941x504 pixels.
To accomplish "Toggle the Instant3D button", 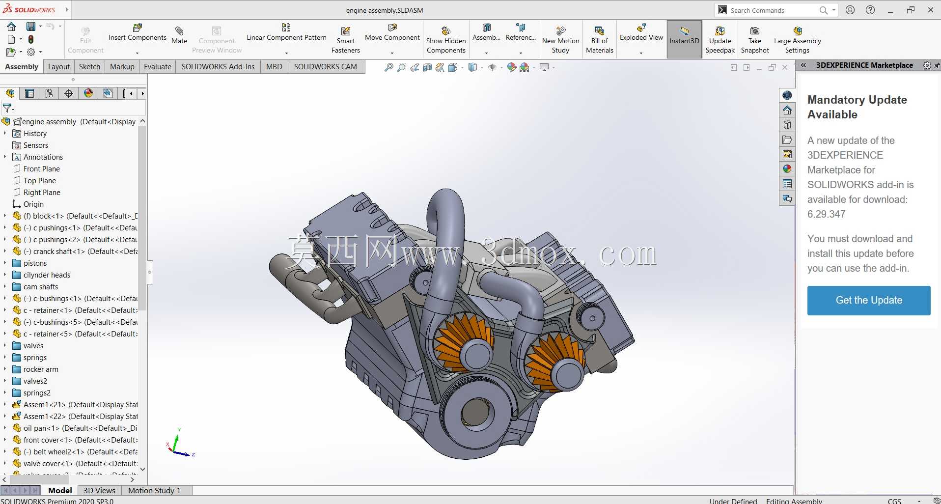I will [684, 39].
